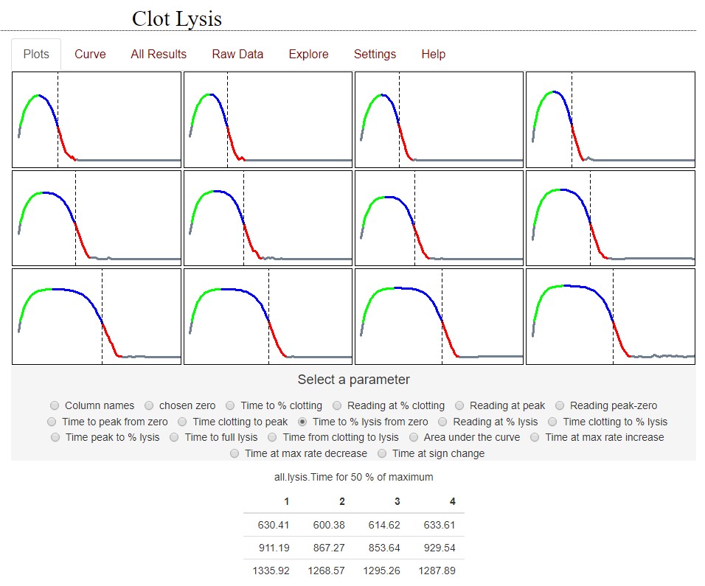This screenshot has width=705, height=586.
Task: Select Time at sign change
Action: coord(382,454)
